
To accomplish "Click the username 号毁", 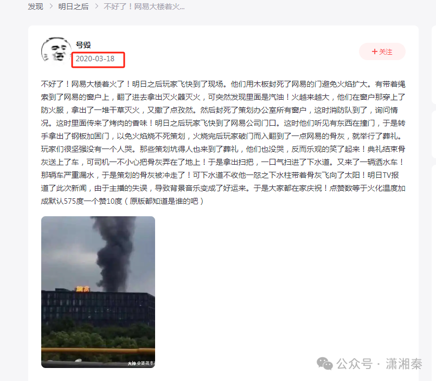I will point(83,45).
